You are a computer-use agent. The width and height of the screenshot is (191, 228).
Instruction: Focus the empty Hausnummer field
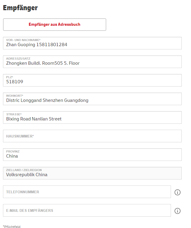(x=92, y=136)
